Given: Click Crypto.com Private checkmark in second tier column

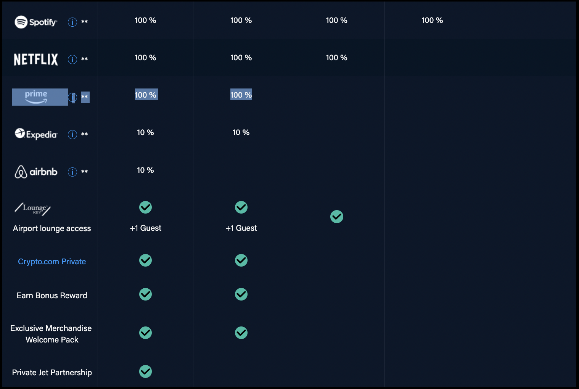Looking at the screenshot, I should tap(241, 260).
